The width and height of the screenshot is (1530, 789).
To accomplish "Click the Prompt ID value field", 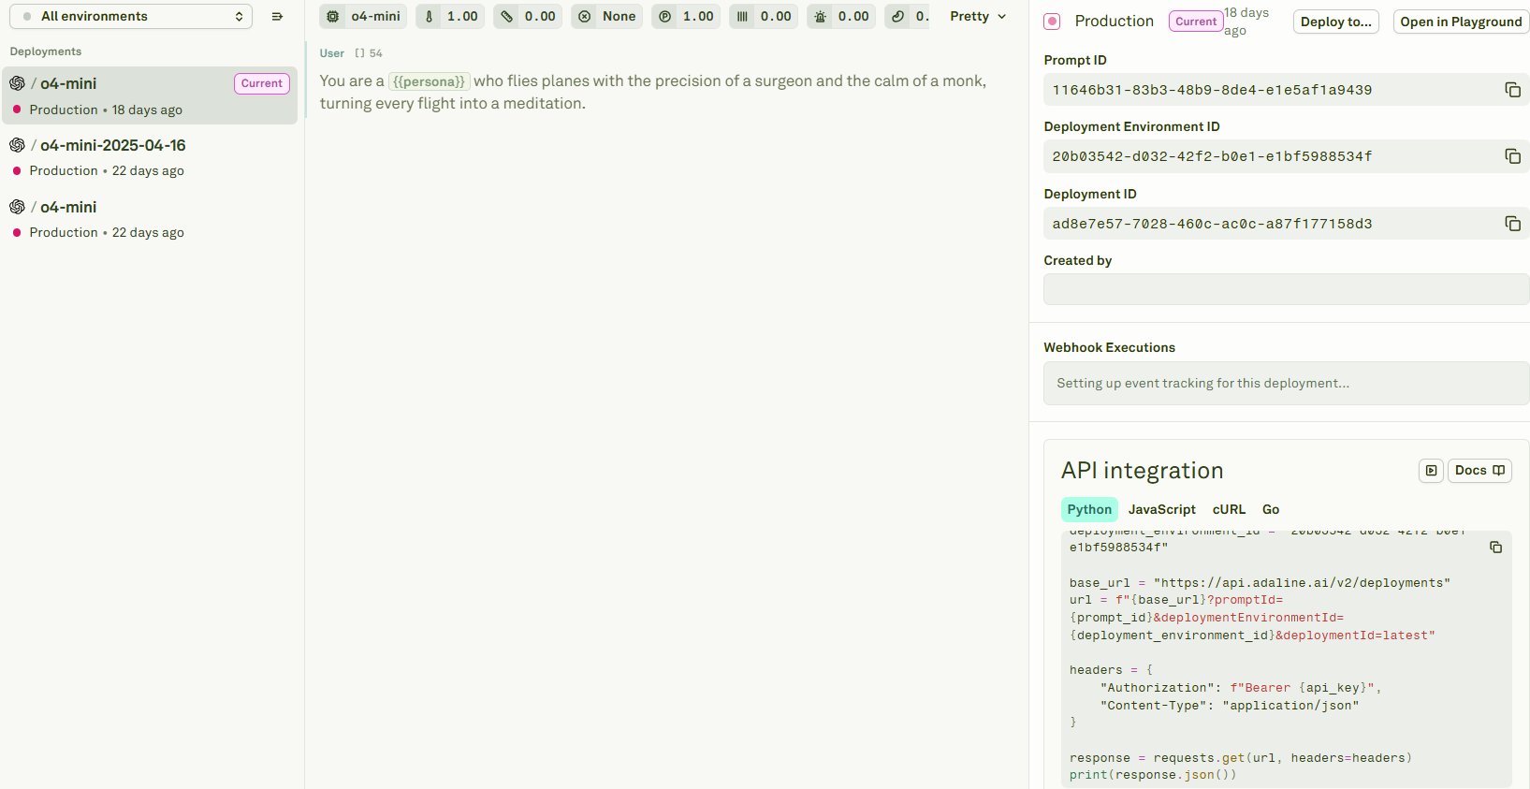I will click(x=1287, y=90).
